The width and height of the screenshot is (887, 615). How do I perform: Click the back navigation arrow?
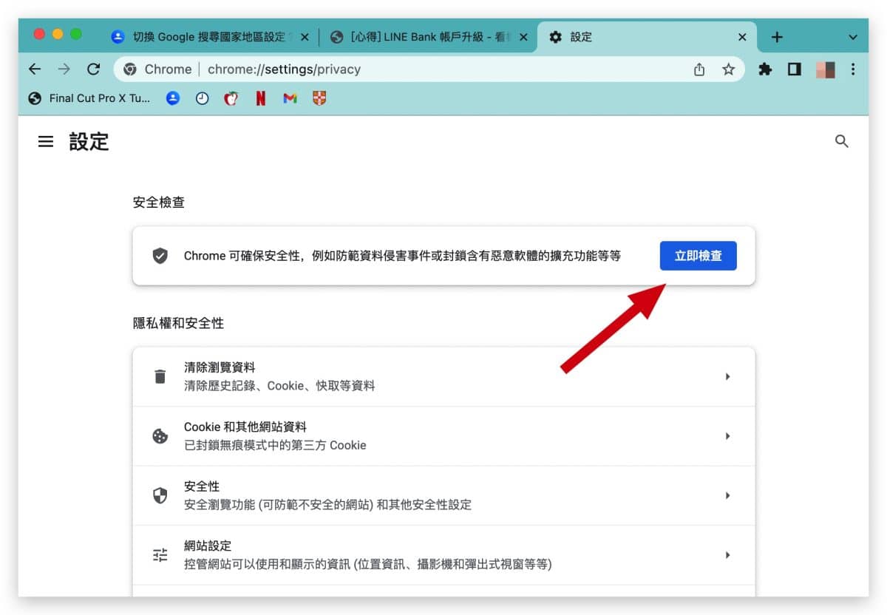[x=35, y=69]
